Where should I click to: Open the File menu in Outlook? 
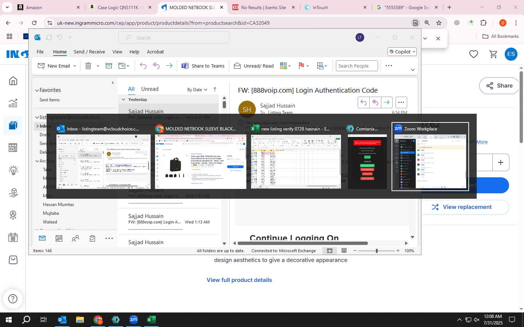coord(40,52)
